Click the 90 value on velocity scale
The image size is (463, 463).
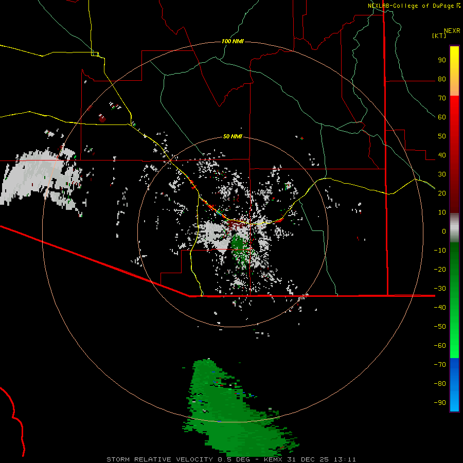[x=442, y=60]
